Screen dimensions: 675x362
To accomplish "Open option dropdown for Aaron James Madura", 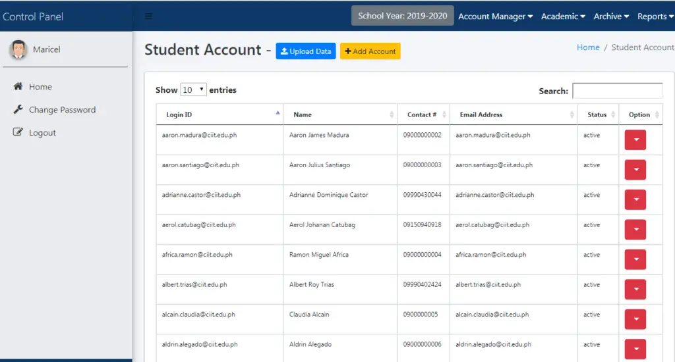I will pos(635,140).
